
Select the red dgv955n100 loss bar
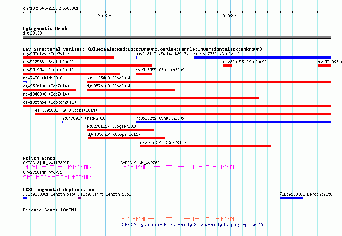pyautogui.click(x=68, y=58)
